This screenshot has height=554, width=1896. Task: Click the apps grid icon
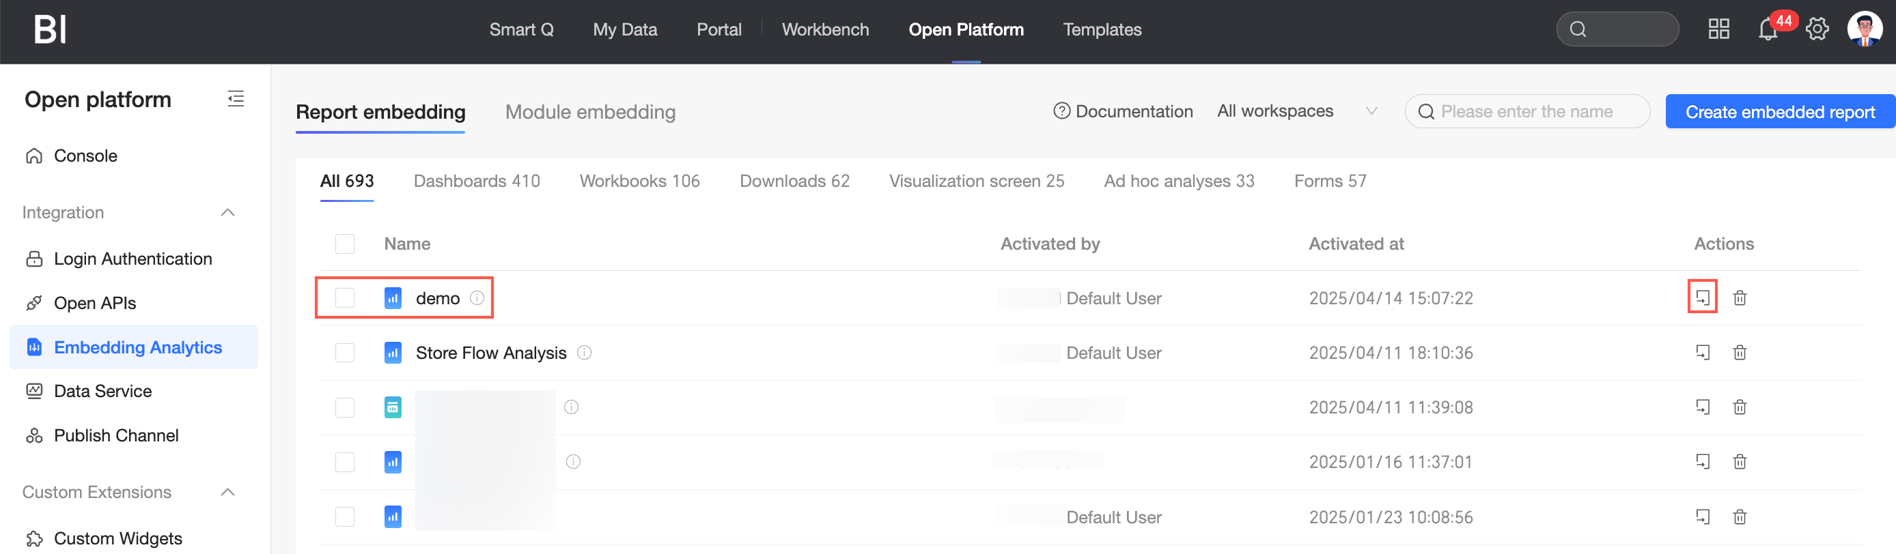(x=1718, y=29)
